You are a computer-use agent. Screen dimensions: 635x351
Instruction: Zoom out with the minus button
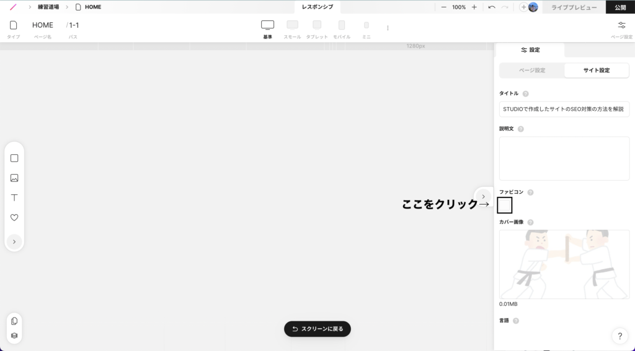click(x=443, y=7)
